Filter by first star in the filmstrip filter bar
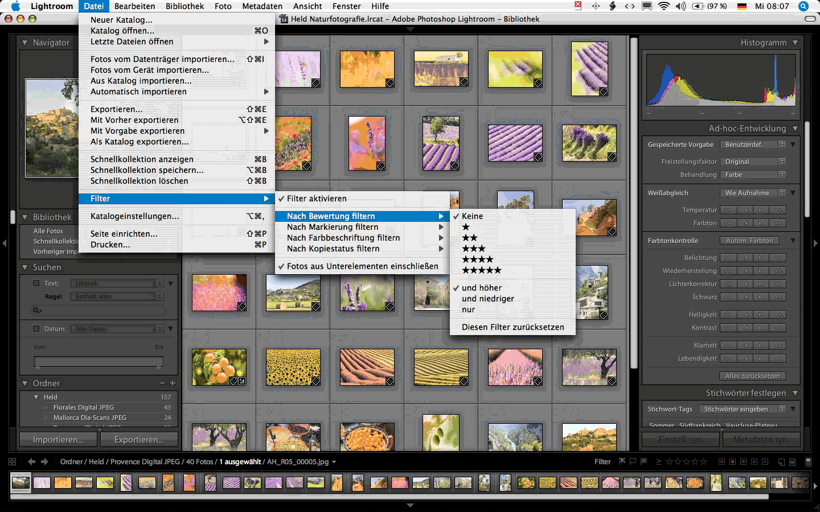 [670, 461]
